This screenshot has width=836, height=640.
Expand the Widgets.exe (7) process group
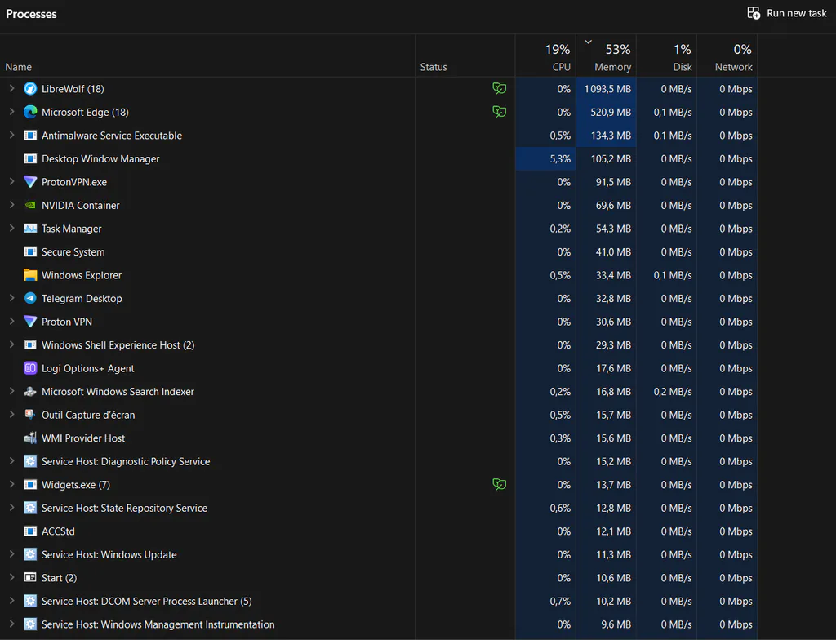coord(11,484)
